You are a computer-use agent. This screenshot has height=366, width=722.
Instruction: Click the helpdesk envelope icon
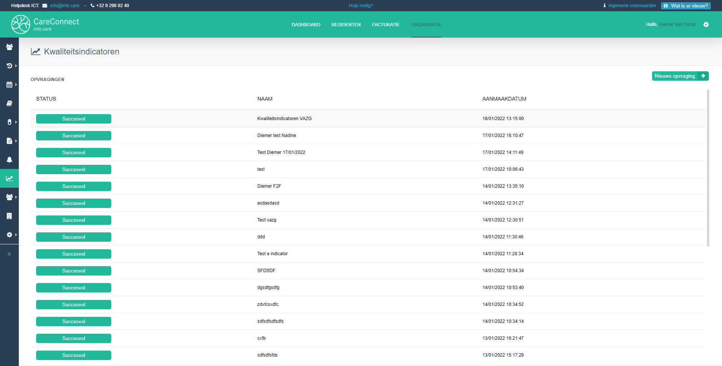[x=45, y=6]
